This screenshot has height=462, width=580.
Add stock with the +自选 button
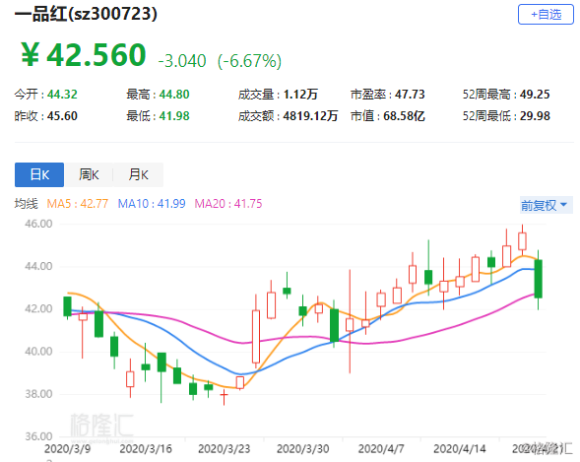pos(546,15)
